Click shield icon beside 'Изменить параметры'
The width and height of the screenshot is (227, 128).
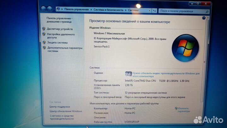176,108
